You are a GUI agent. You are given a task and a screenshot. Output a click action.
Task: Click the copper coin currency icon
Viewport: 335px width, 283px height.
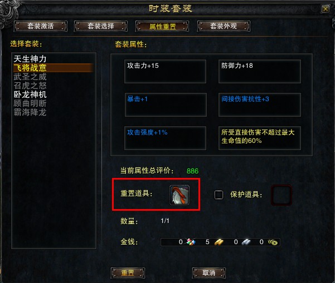point(273,242)
